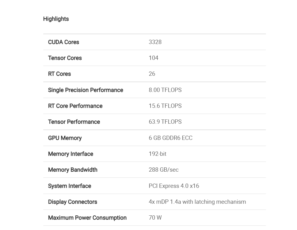Click the Display Connectors label

click(x=73, y=202)
